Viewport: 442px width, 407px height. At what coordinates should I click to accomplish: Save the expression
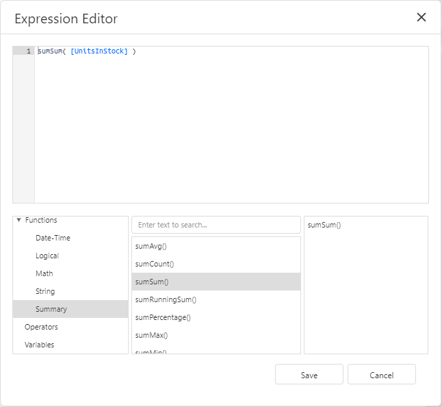point(309,375)
